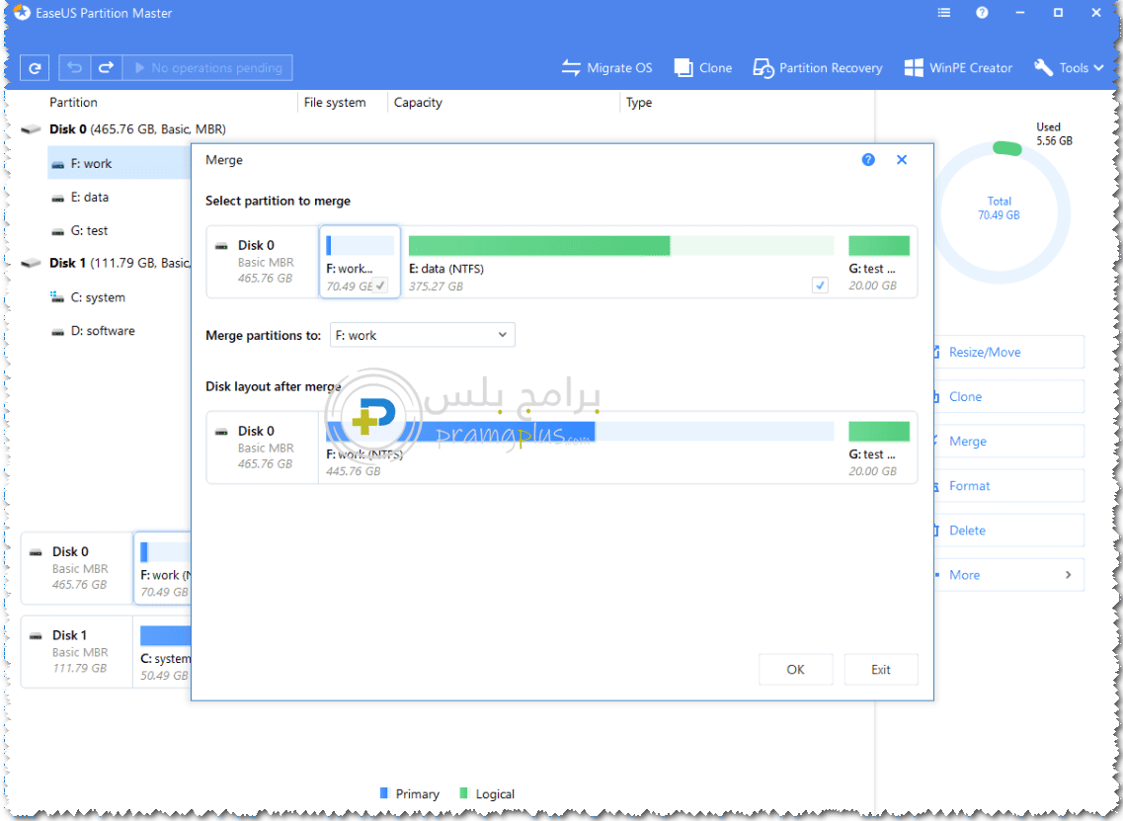Screen dimensions: 1123x821
Task: Click the Partition column header
Action: coord(73,103)
